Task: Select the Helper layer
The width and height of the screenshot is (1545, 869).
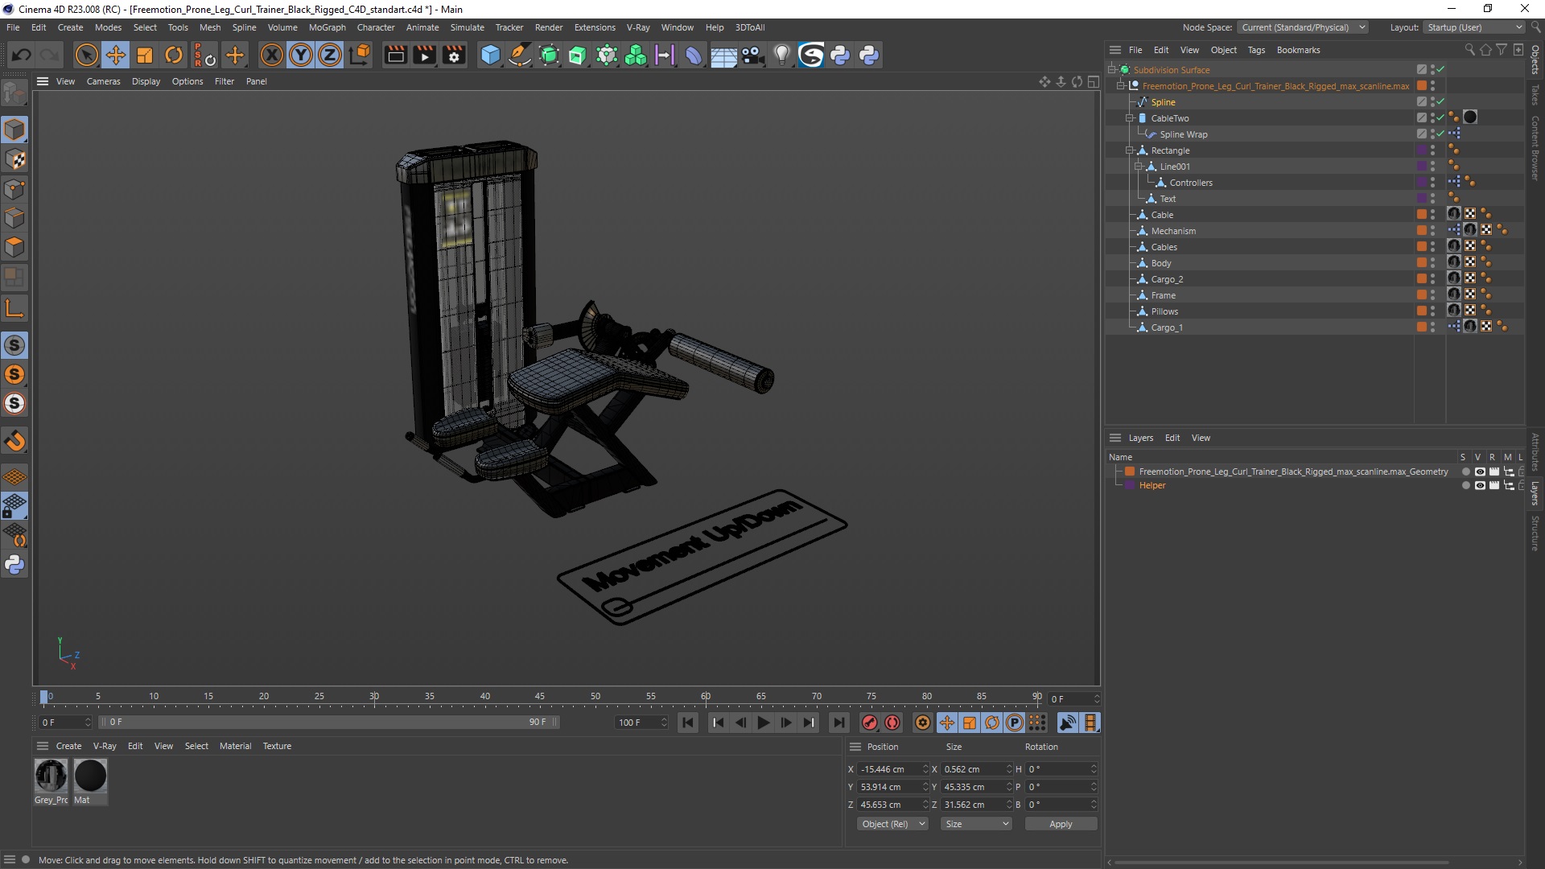Action: coord(1152,486)
